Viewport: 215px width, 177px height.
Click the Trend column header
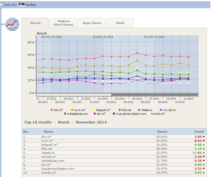(199, 131)
